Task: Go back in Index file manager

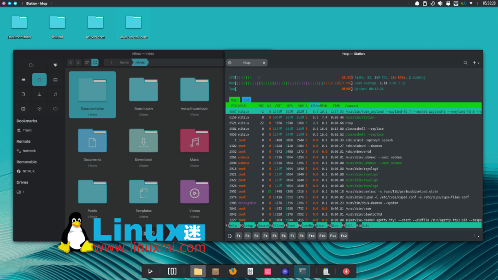Action: pyautogui.click(x=71, y=63)
